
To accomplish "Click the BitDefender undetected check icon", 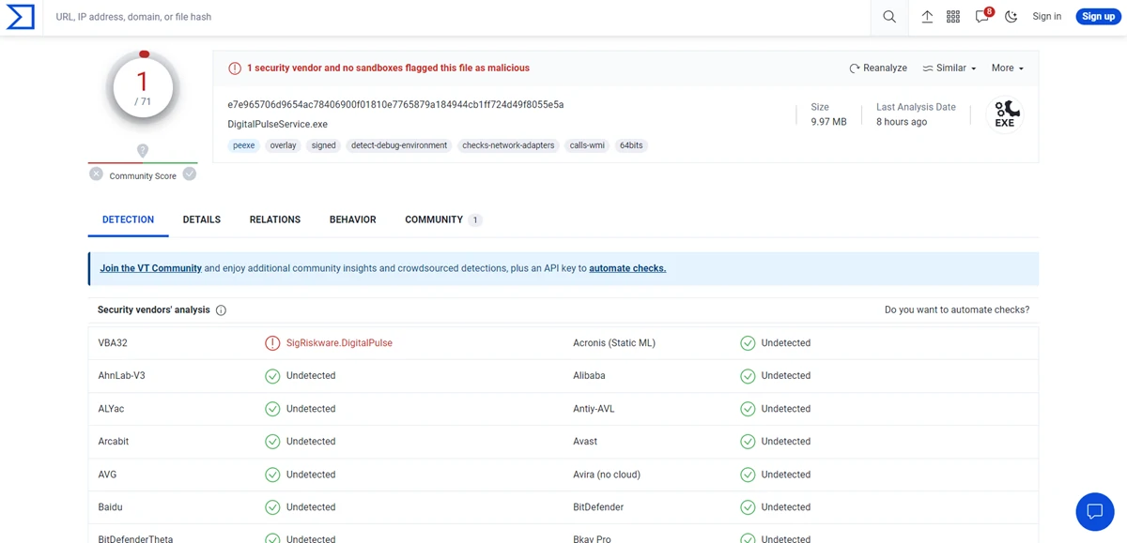I will pyautogui.click(x=748, y=507).
